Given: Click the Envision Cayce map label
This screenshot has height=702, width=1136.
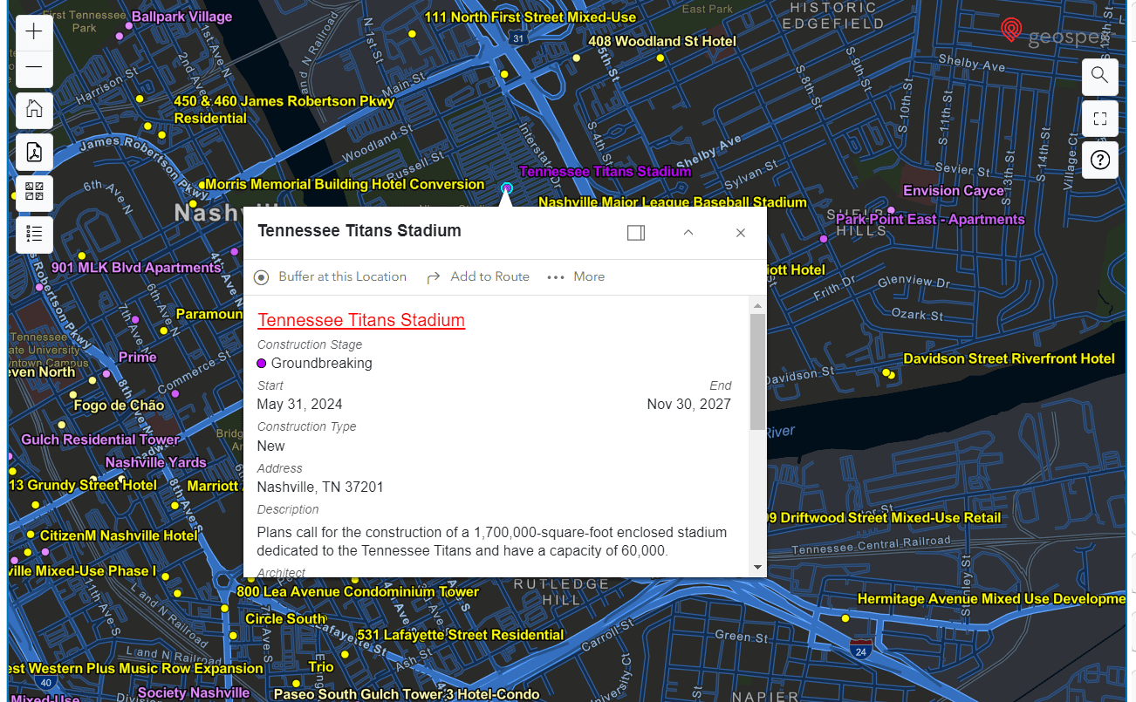Looking at the screenshot, I should [954, 191].
